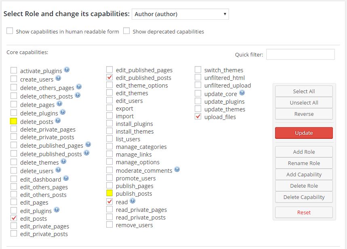This screenshot has width=347, height=249.
Task: Click the help icon for delete_users
Action: [58, 170]
